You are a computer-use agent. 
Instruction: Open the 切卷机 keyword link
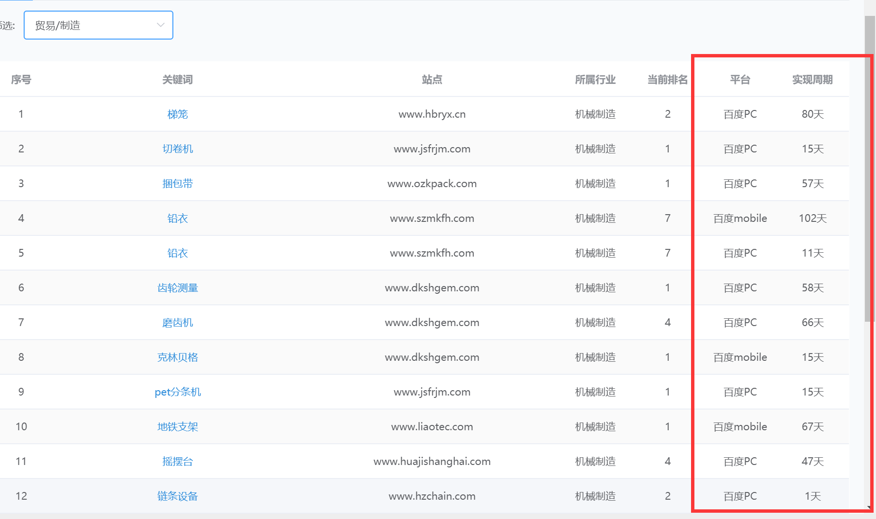tap(177, 149)
